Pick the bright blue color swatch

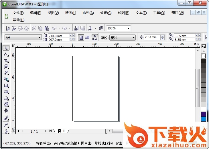[204, 119]
